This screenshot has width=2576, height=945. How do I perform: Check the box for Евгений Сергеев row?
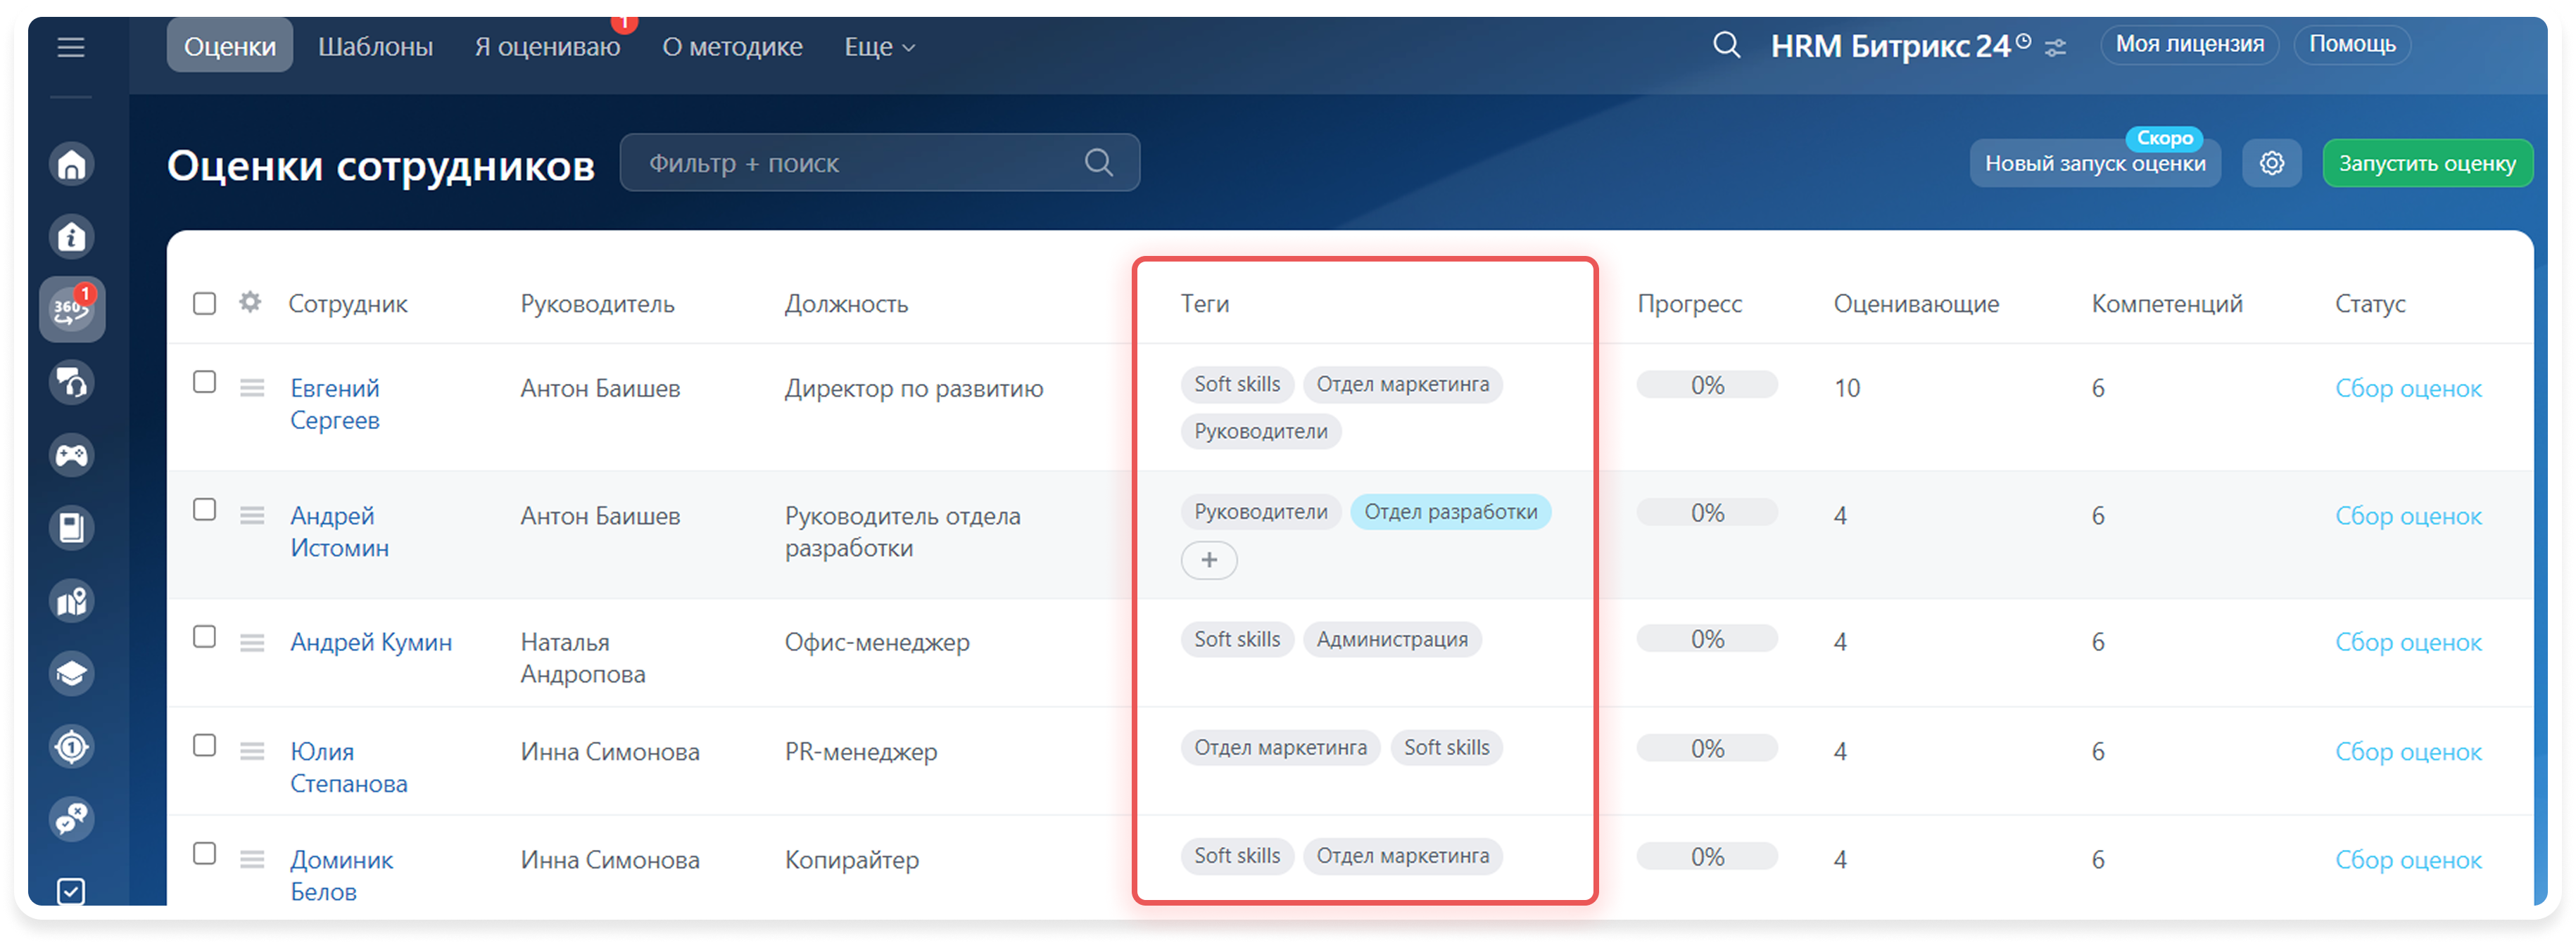204,382
